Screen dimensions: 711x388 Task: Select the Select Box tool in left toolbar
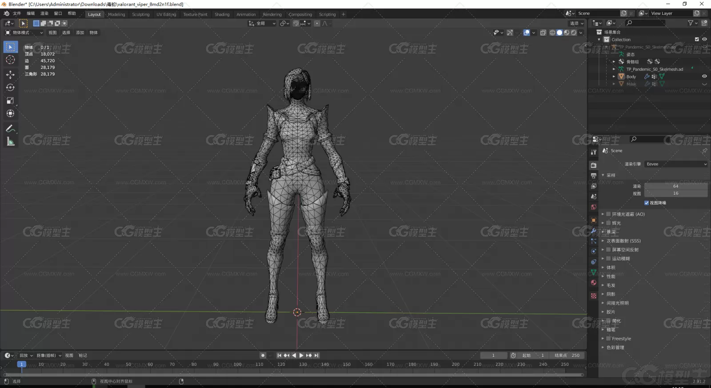pyautogui.click(x=10, y=47)
